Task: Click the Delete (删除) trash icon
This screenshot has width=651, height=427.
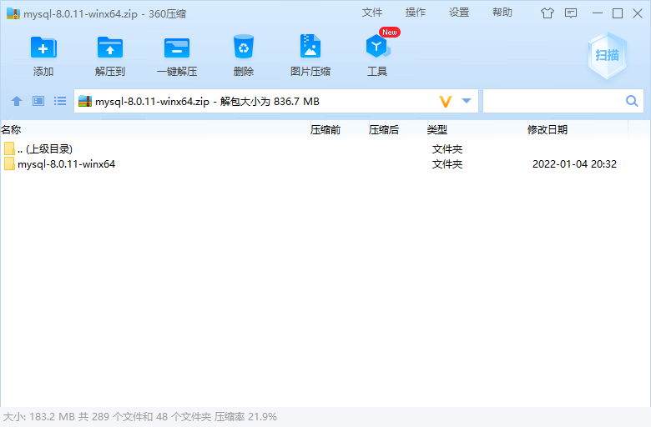Action: (244, 47)
